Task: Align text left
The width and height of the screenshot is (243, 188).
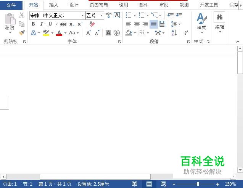Action: coord(128,24)
